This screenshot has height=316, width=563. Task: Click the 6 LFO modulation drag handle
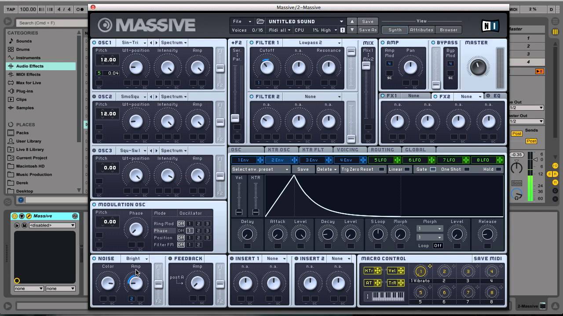pos(431,160)
